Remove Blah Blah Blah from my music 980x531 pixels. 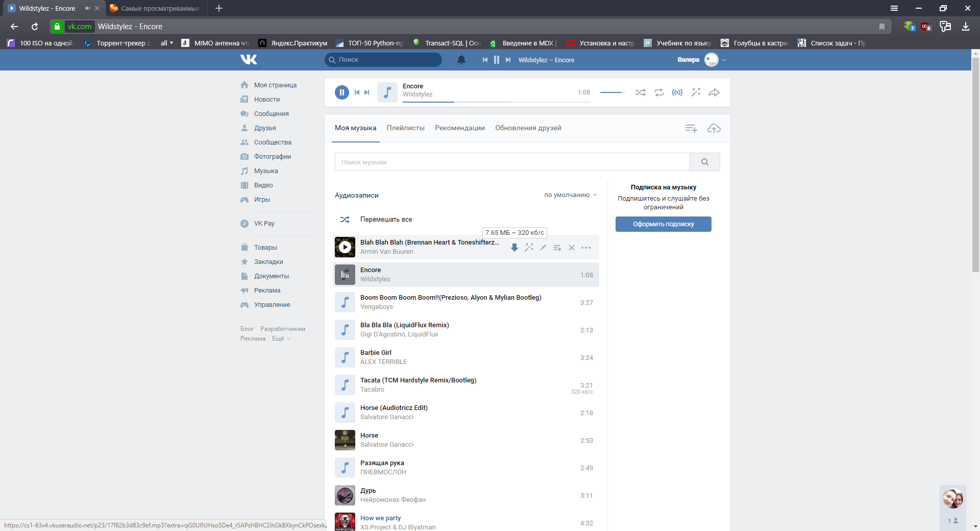pos(572,248)
